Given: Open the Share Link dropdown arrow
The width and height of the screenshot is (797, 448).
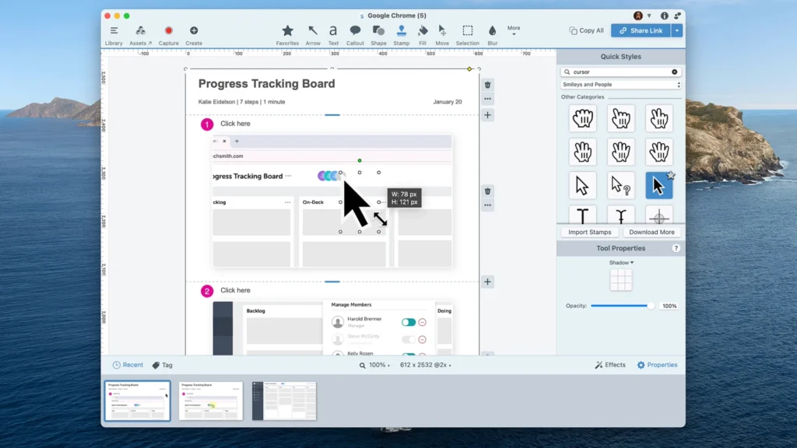Looking at the screenshot, I should (x=677, y=30).
